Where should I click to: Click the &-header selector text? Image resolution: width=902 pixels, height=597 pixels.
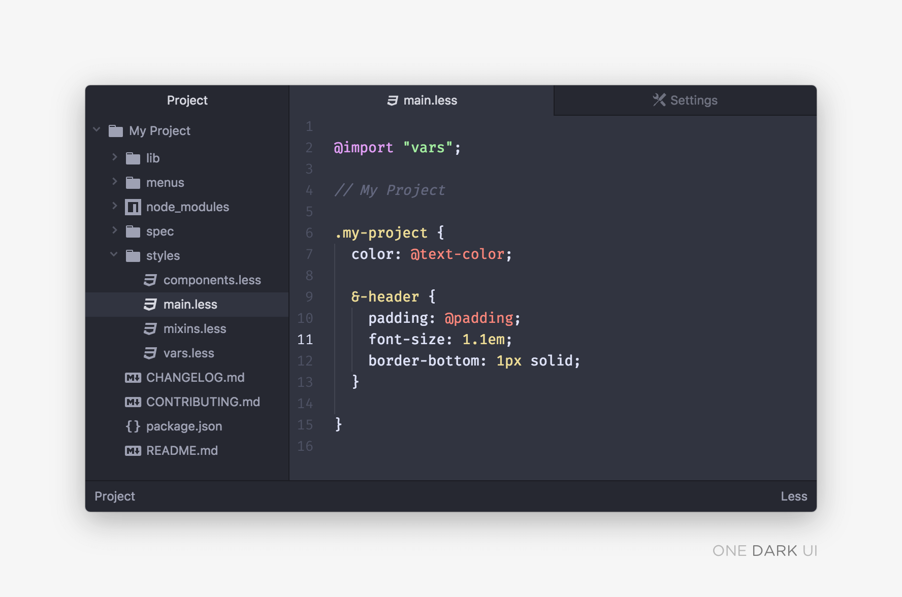[385, 297]
